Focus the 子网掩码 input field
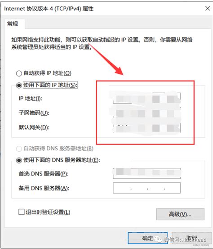 146,113
